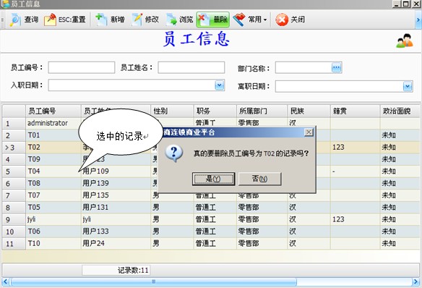Screen dimensions: 422x288
Task: Click 零售部 cell in T10 row
Action: pyautogui.click(x=262, y=243)
